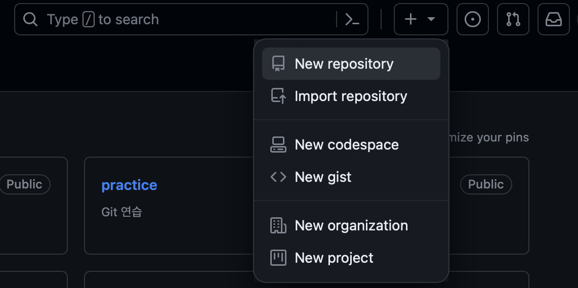Click the repo icon beside New repository

point(278,64)
